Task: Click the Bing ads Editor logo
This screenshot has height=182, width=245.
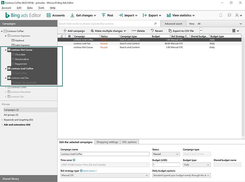Action: click(x=23, y=15)
